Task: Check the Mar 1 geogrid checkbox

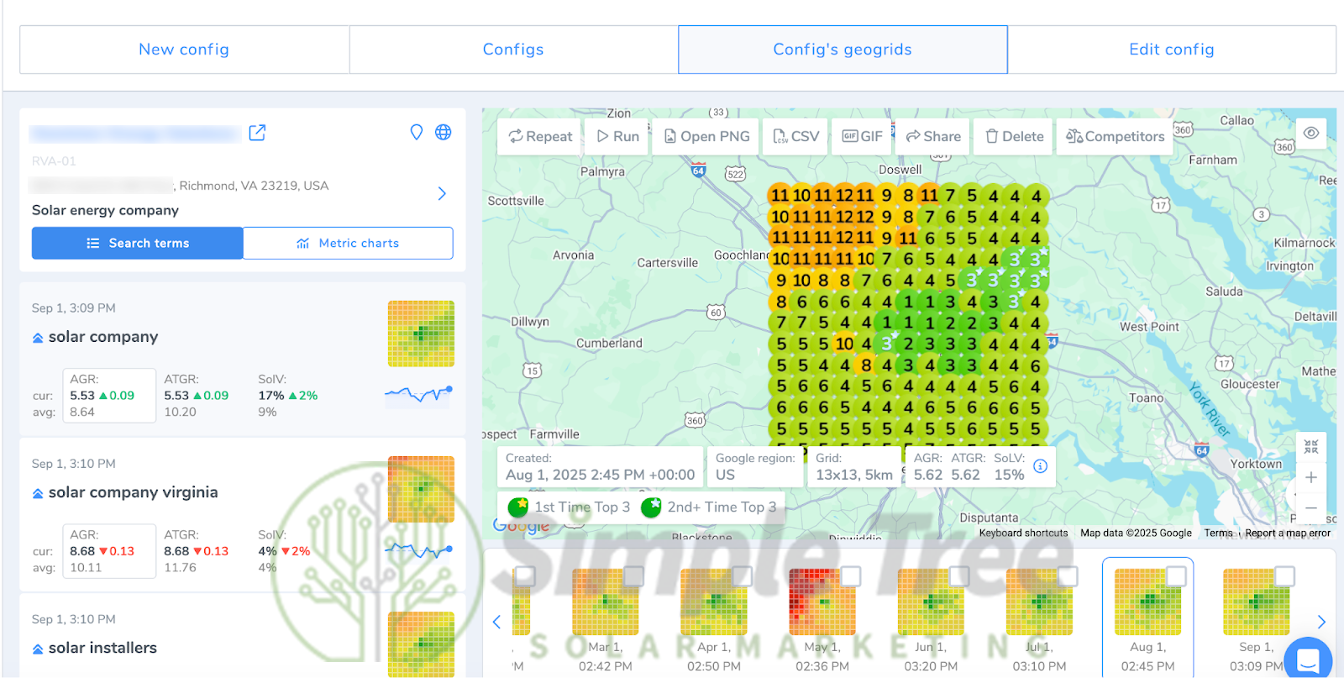Action: coord(634,576)
